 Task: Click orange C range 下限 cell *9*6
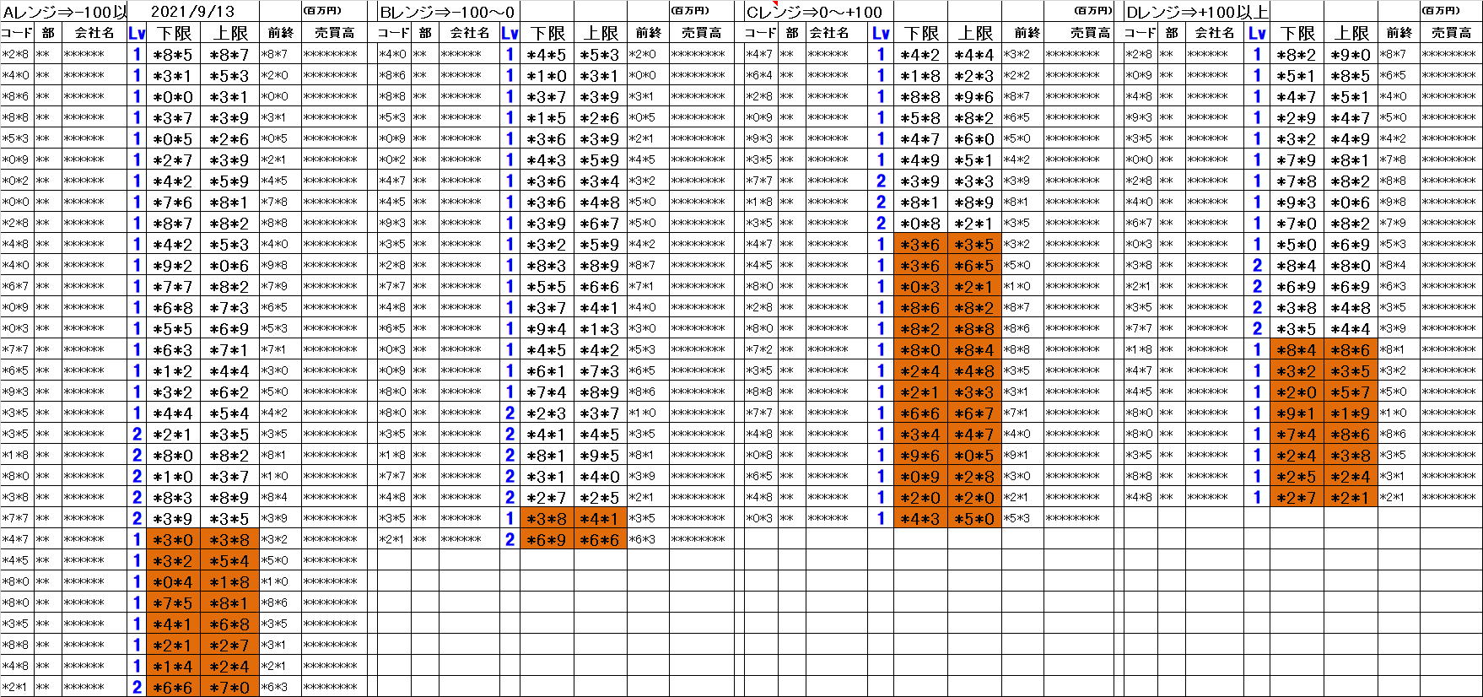coord(921,455)
